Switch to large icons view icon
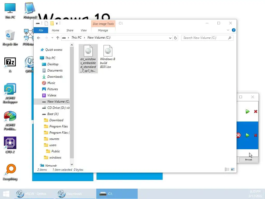This screenshot has height=199, width=265. tap(233, 169)
